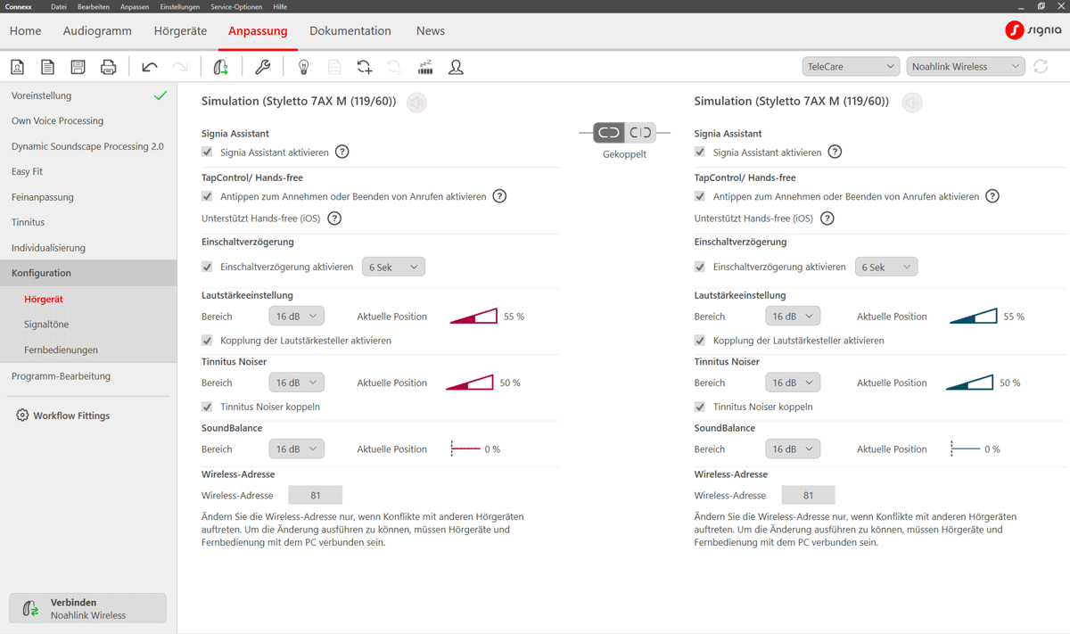Click the sleep zzz battery icon
1070x634 pixels.
click(425, 67)
